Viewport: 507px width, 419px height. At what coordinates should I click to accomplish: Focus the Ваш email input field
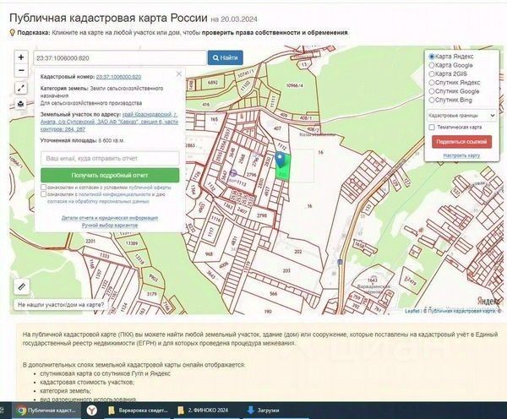(x=110, y=159)
